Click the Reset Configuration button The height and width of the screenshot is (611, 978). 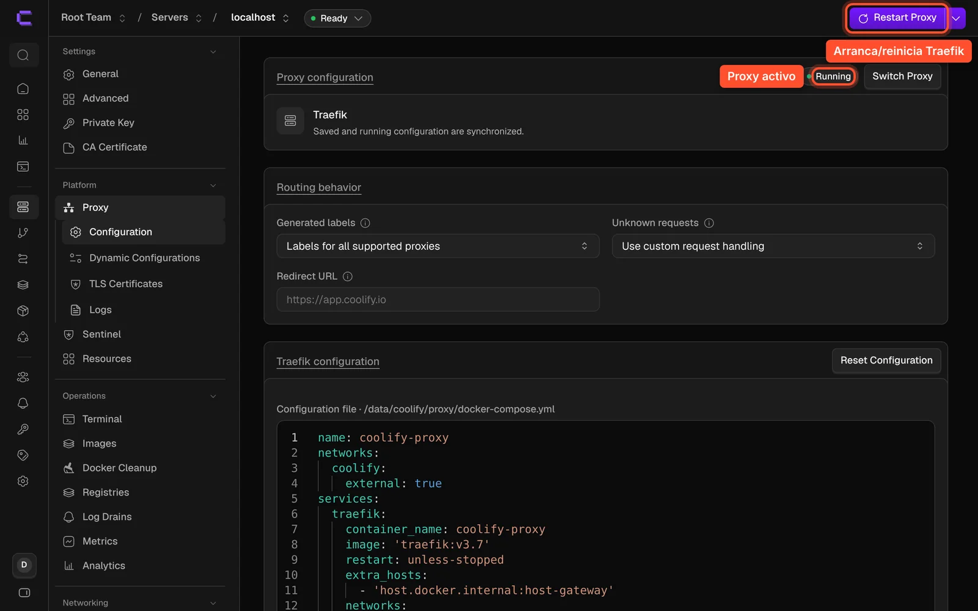coord(886,360)
